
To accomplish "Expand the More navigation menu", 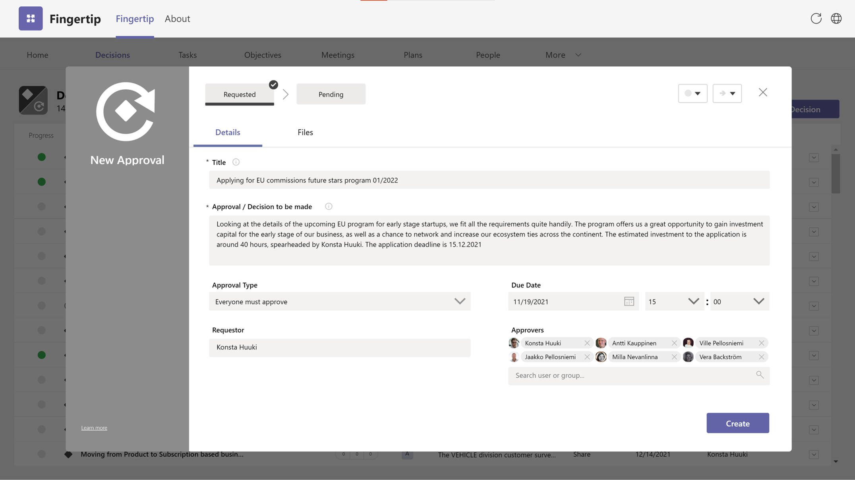I will tap(563, 55).
